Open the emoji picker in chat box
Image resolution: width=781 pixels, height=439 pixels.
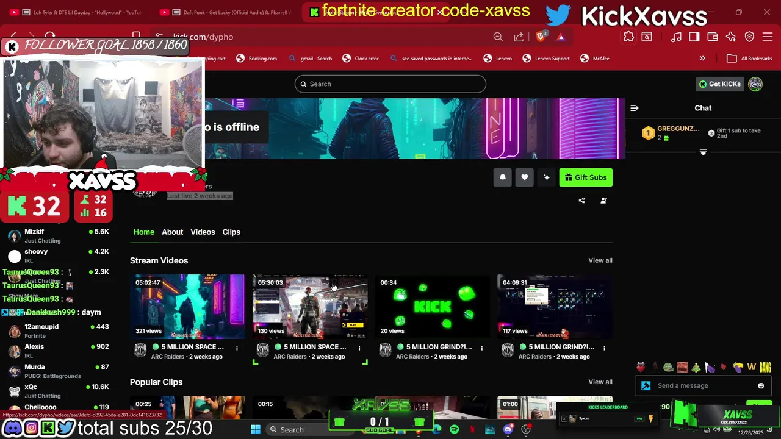tap(761, 385)
